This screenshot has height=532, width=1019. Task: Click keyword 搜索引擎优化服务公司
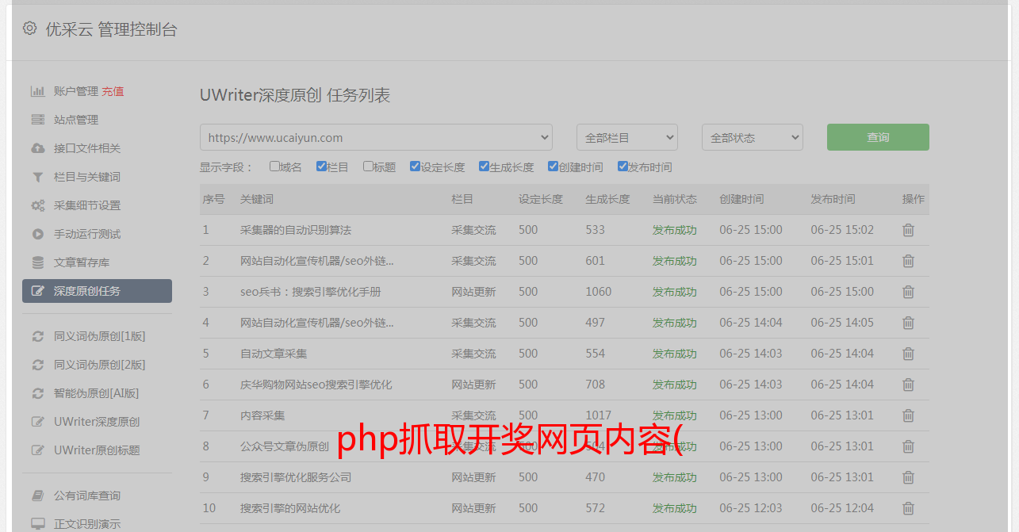[296, 477]
